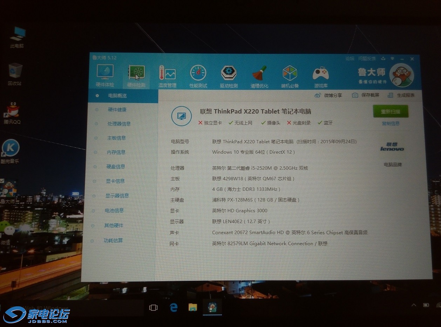Viewport: 441px width, 327px height.
Task: Open Task View on the taskbar
Action: (153, 308)
